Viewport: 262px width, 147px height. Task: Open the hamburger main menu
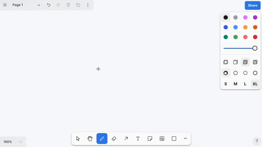5,5
